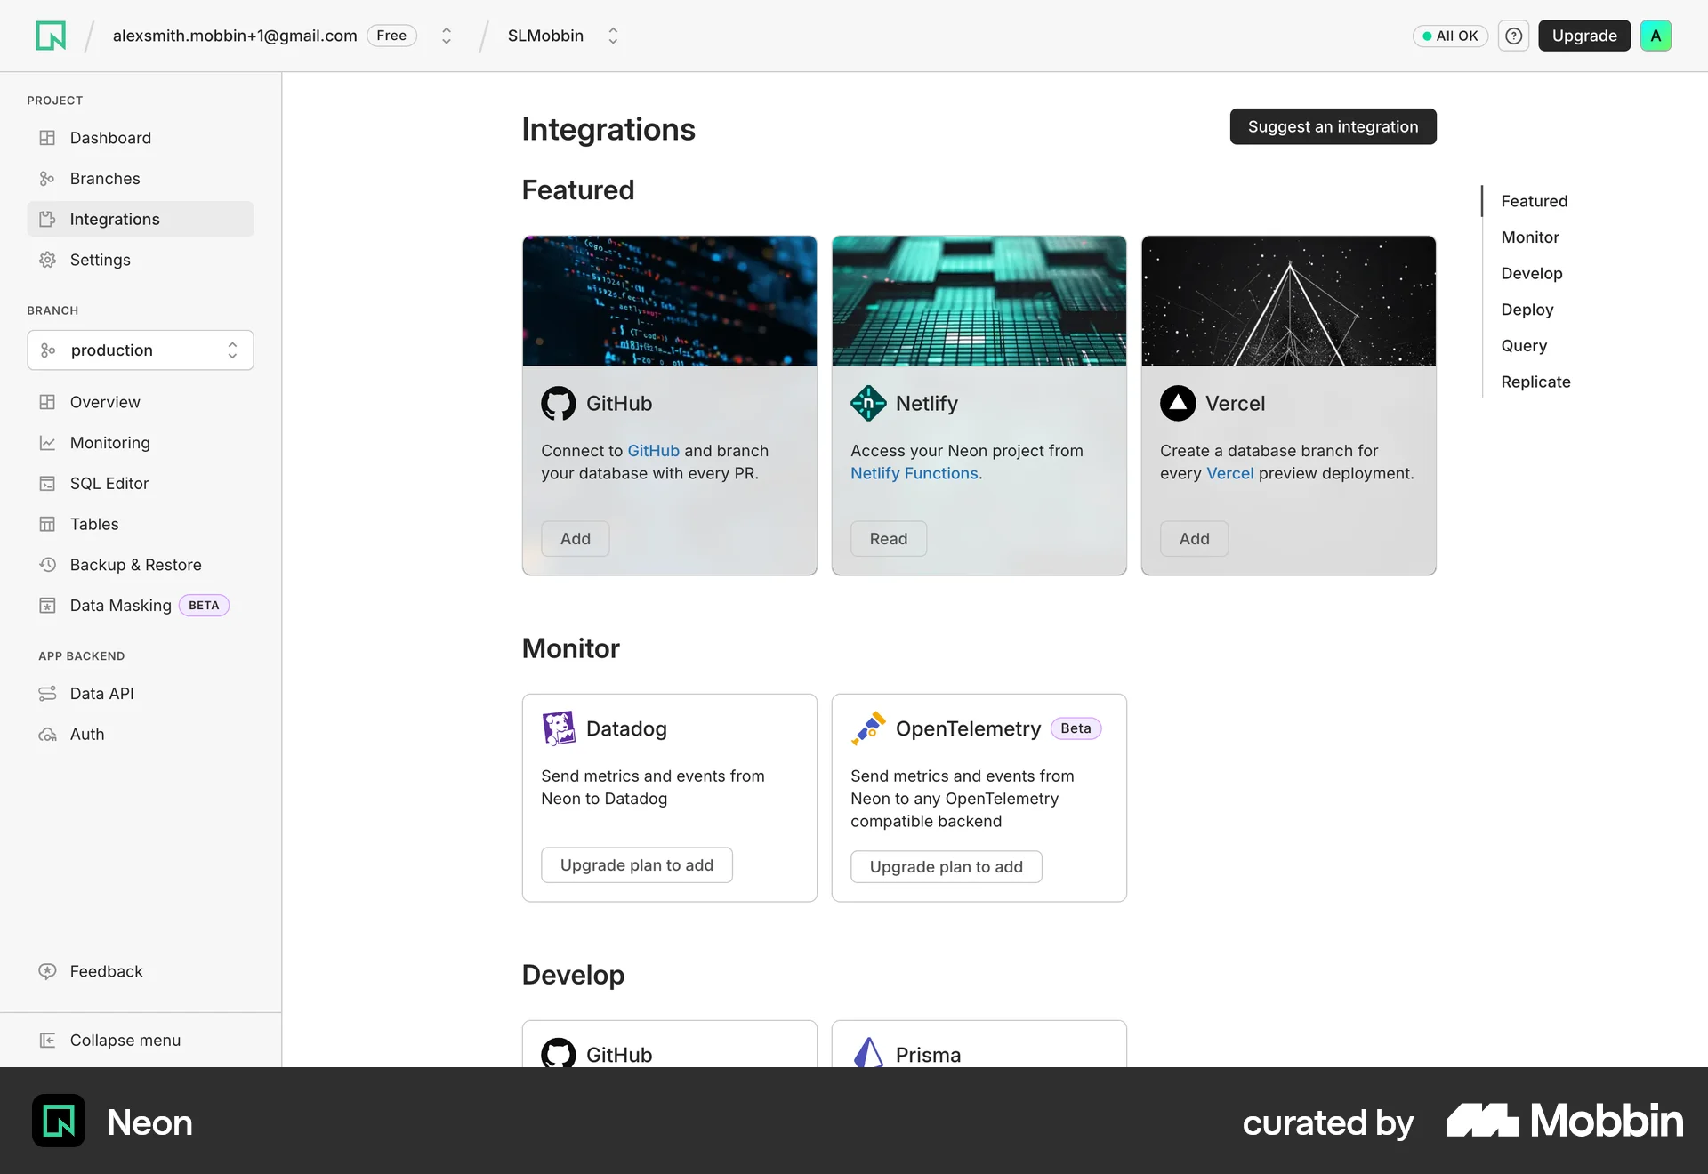Click the Vercel triangle logo
The width and height of the screenshot is (1708, 1174).
[x=1178, y=403]
